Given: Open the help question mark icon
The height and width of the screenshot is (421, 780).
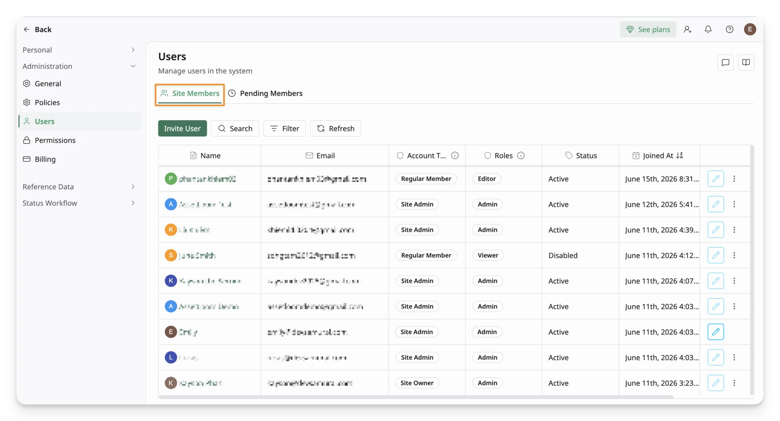Looking at the screenshot, I should [730, 29].
